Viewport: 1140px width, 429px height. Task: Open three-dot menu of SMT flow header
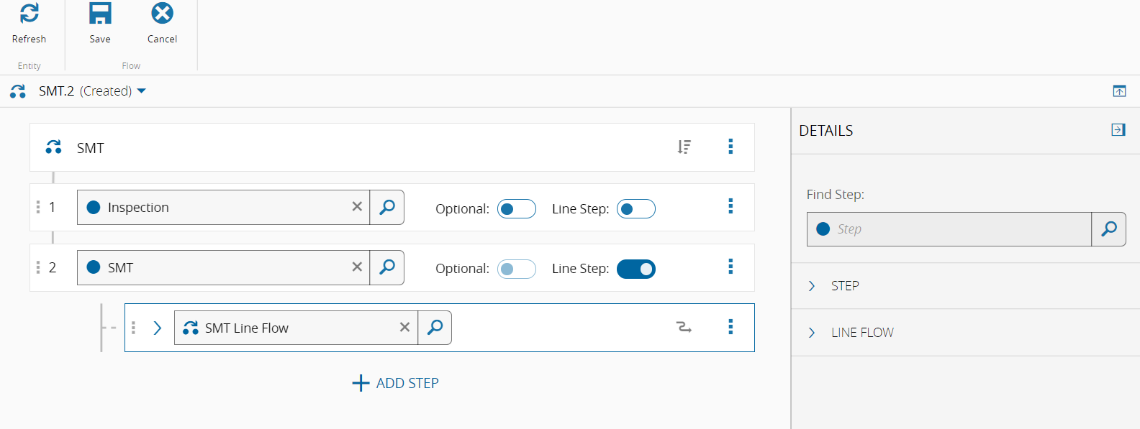tap(730, 147)
